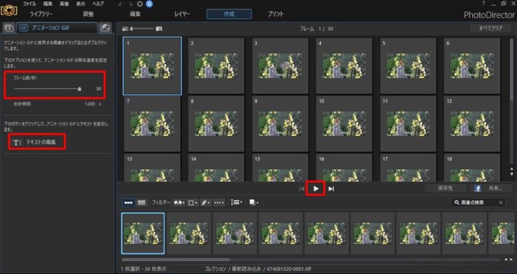Open the 画像 menu
Screen dimensions: 517x274
(x=64, y=4)
